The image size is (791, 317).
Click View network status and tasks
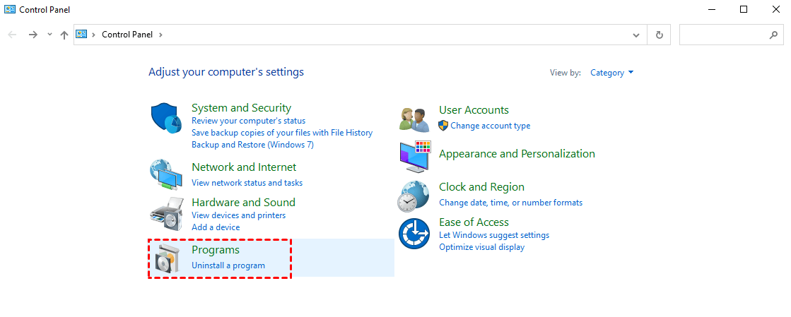tap(247, 183)
